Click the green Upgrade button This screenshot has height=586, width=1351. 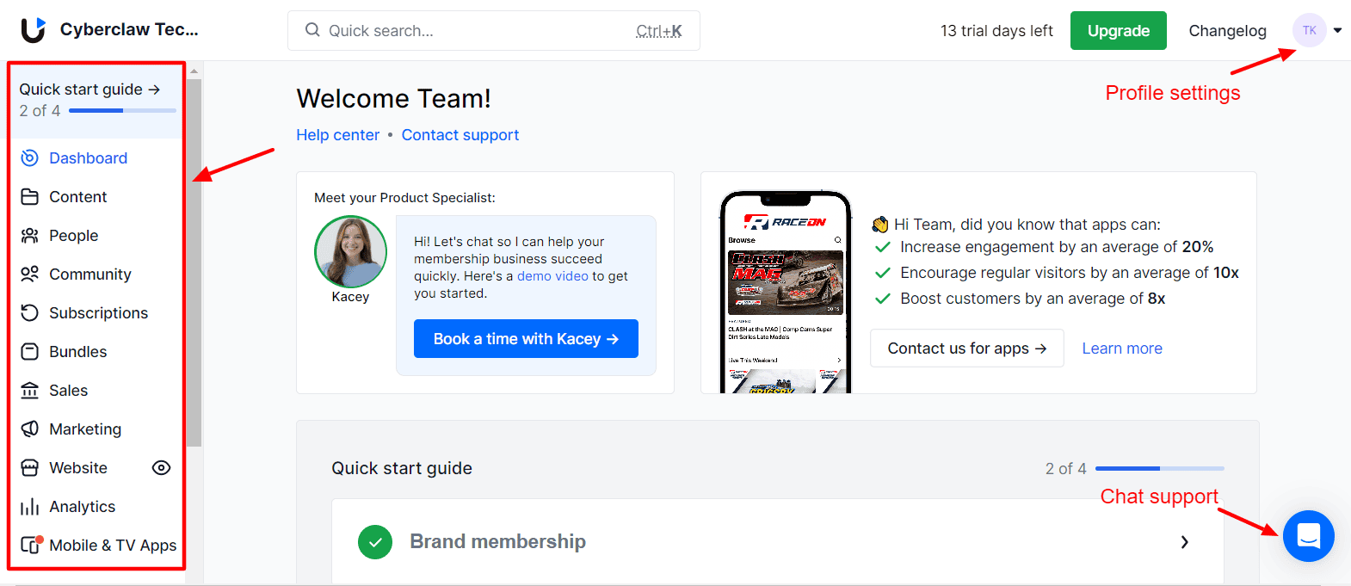pos(1118,31)
